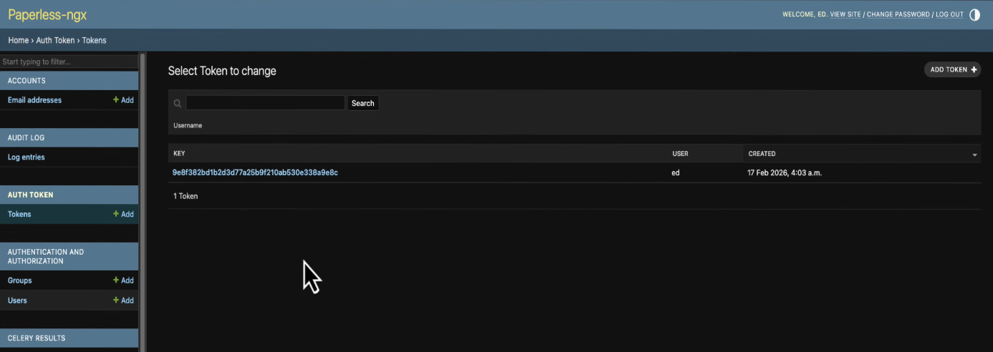Add a new user via plus link

click(x=123, y=300)
